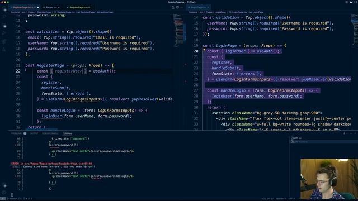The width and height of the screenshot is (358, 201).
Task: Select the second terminal instance in the list
Action: coord(323,142)
